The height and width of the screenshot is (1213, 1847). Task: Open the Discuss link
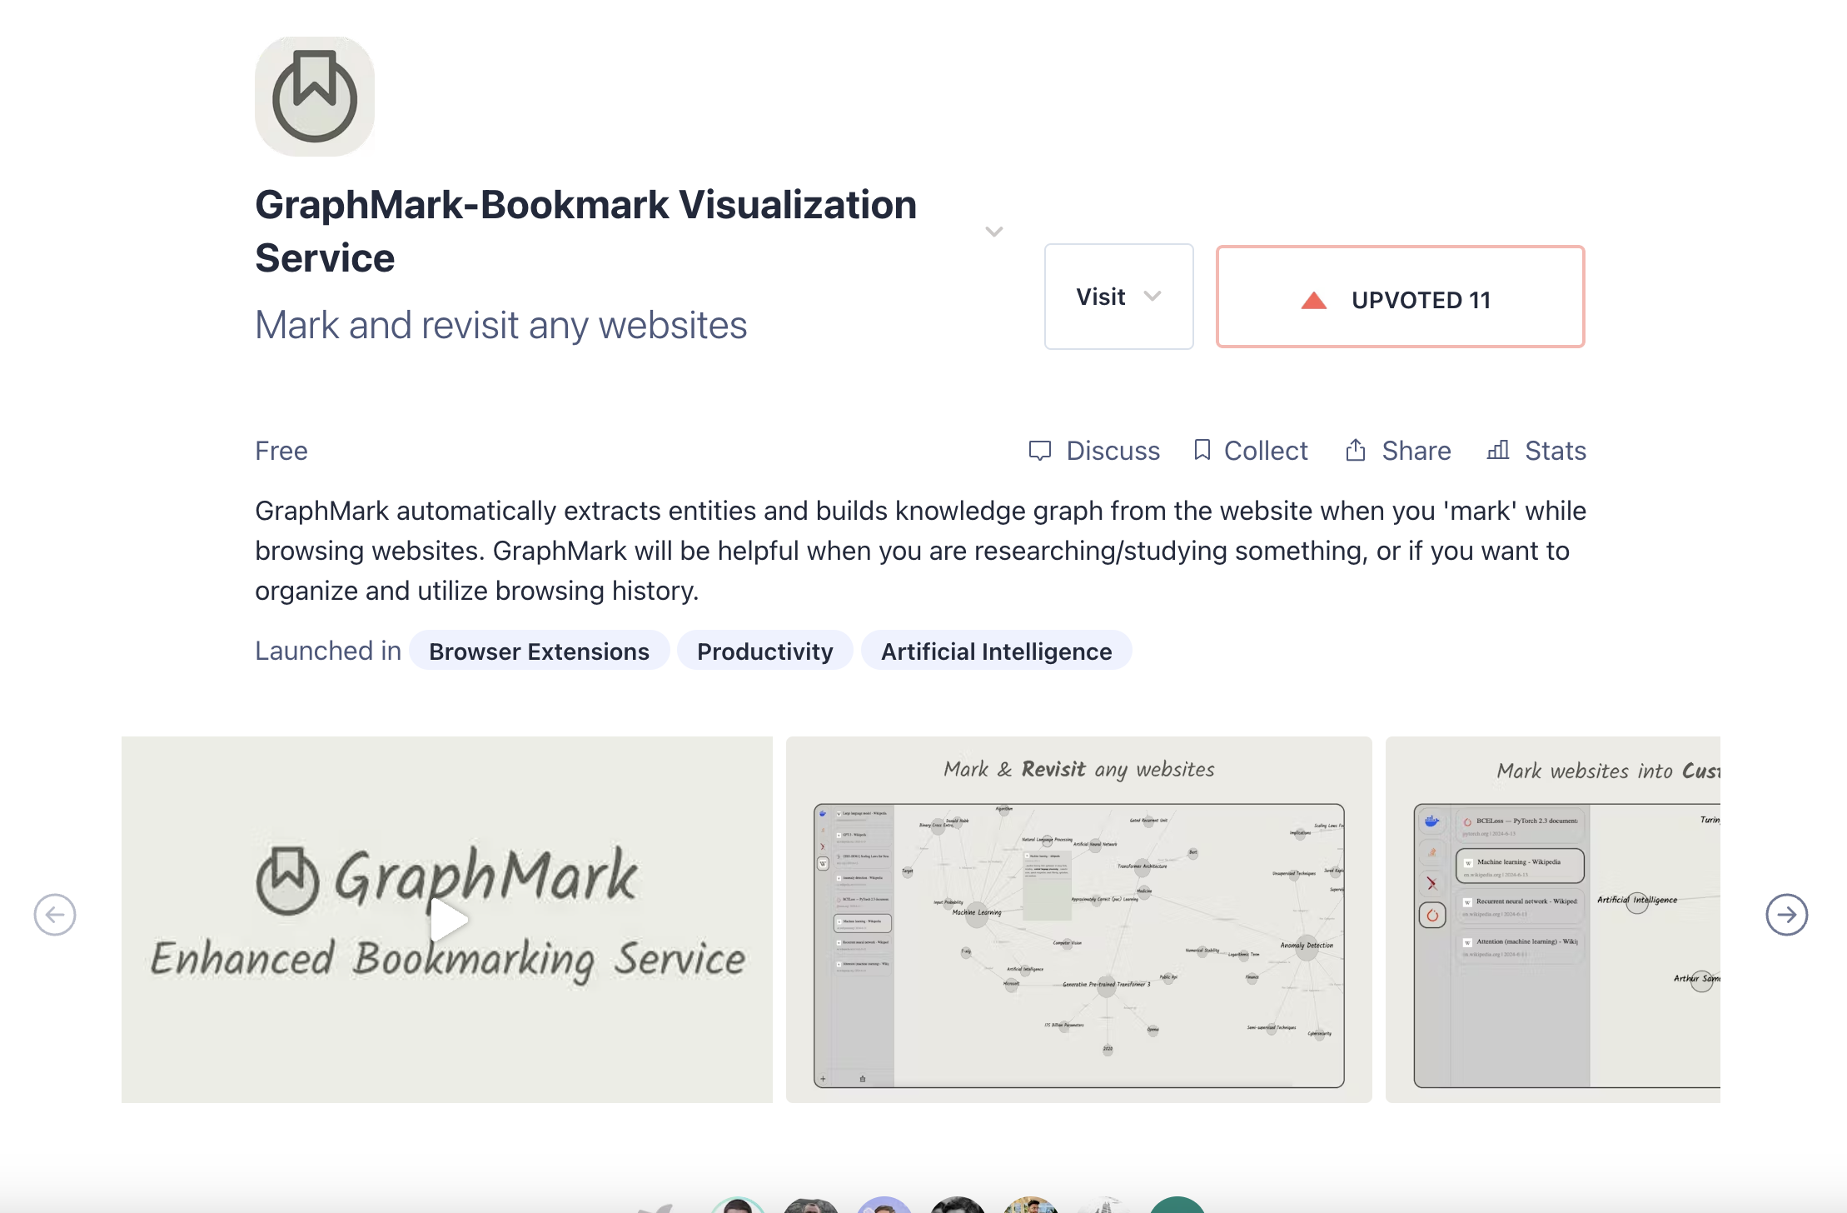pyautogui.click(x=1113, y=451)
